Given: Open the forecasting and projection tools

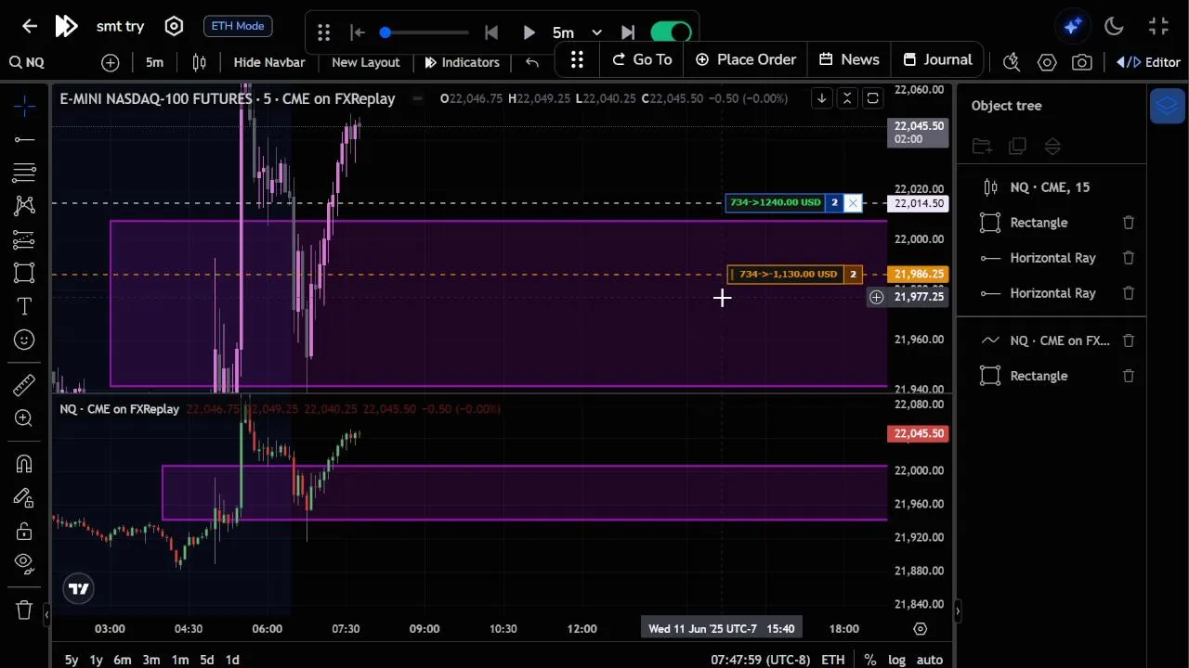Looking at the screenshot, I should coord(24,239).
